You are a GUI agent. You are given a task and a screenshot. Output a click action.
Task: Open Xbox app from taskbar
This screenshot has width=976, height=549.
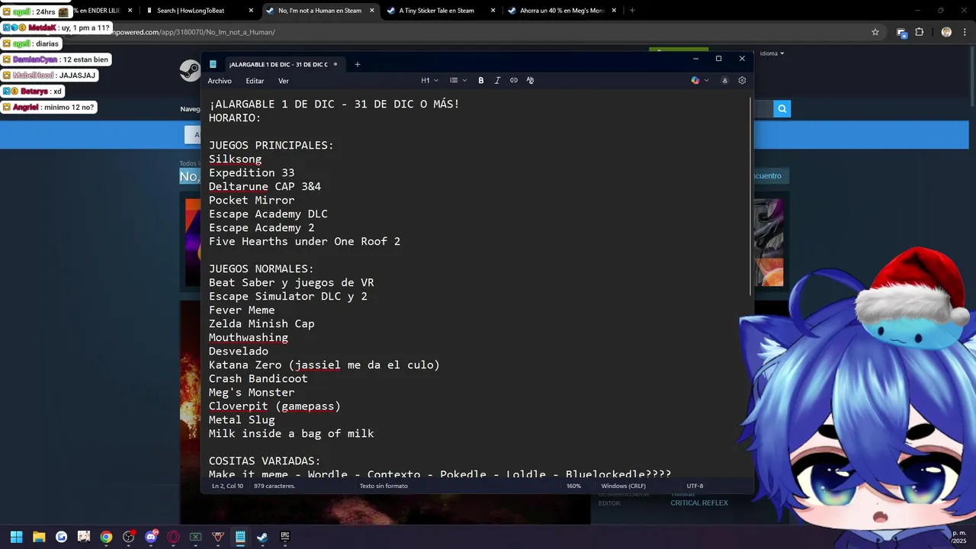[x=195, y=537]
